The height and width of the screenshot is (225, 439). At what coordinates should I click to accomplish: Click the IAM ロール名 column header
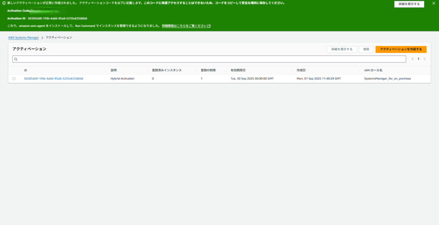(373, 70)
